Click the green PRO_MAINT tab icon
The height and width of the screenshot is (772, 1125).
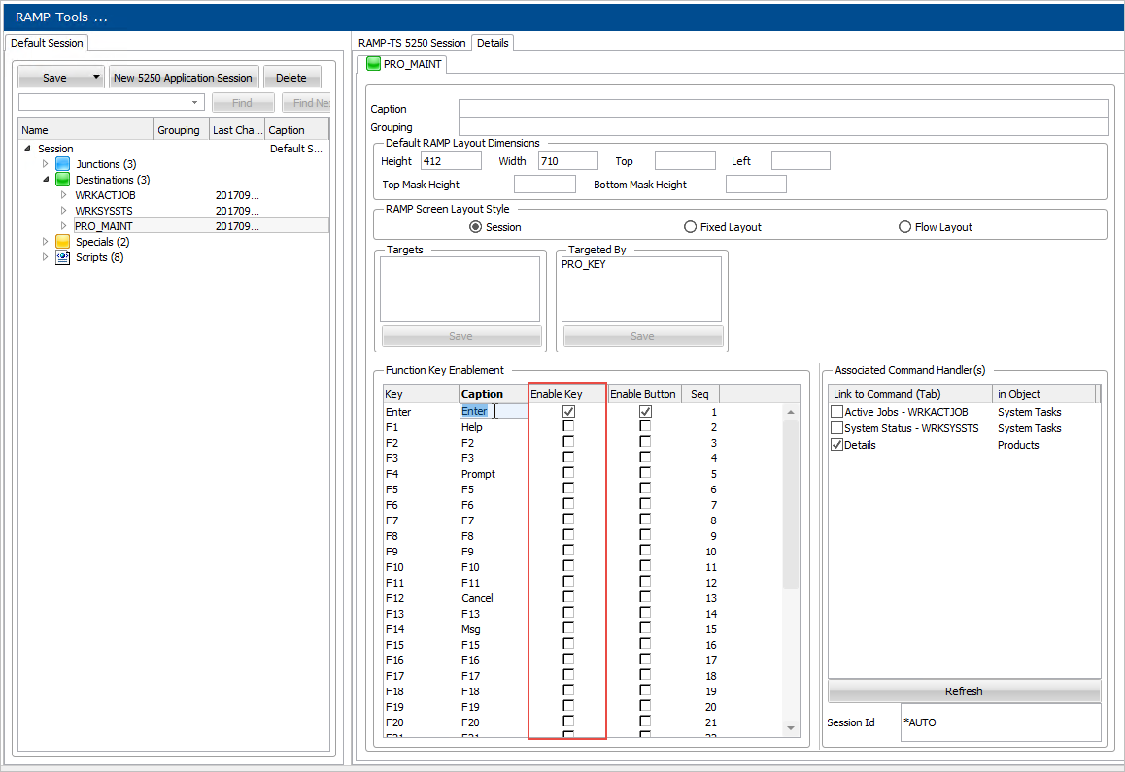(x=372, y=65)
